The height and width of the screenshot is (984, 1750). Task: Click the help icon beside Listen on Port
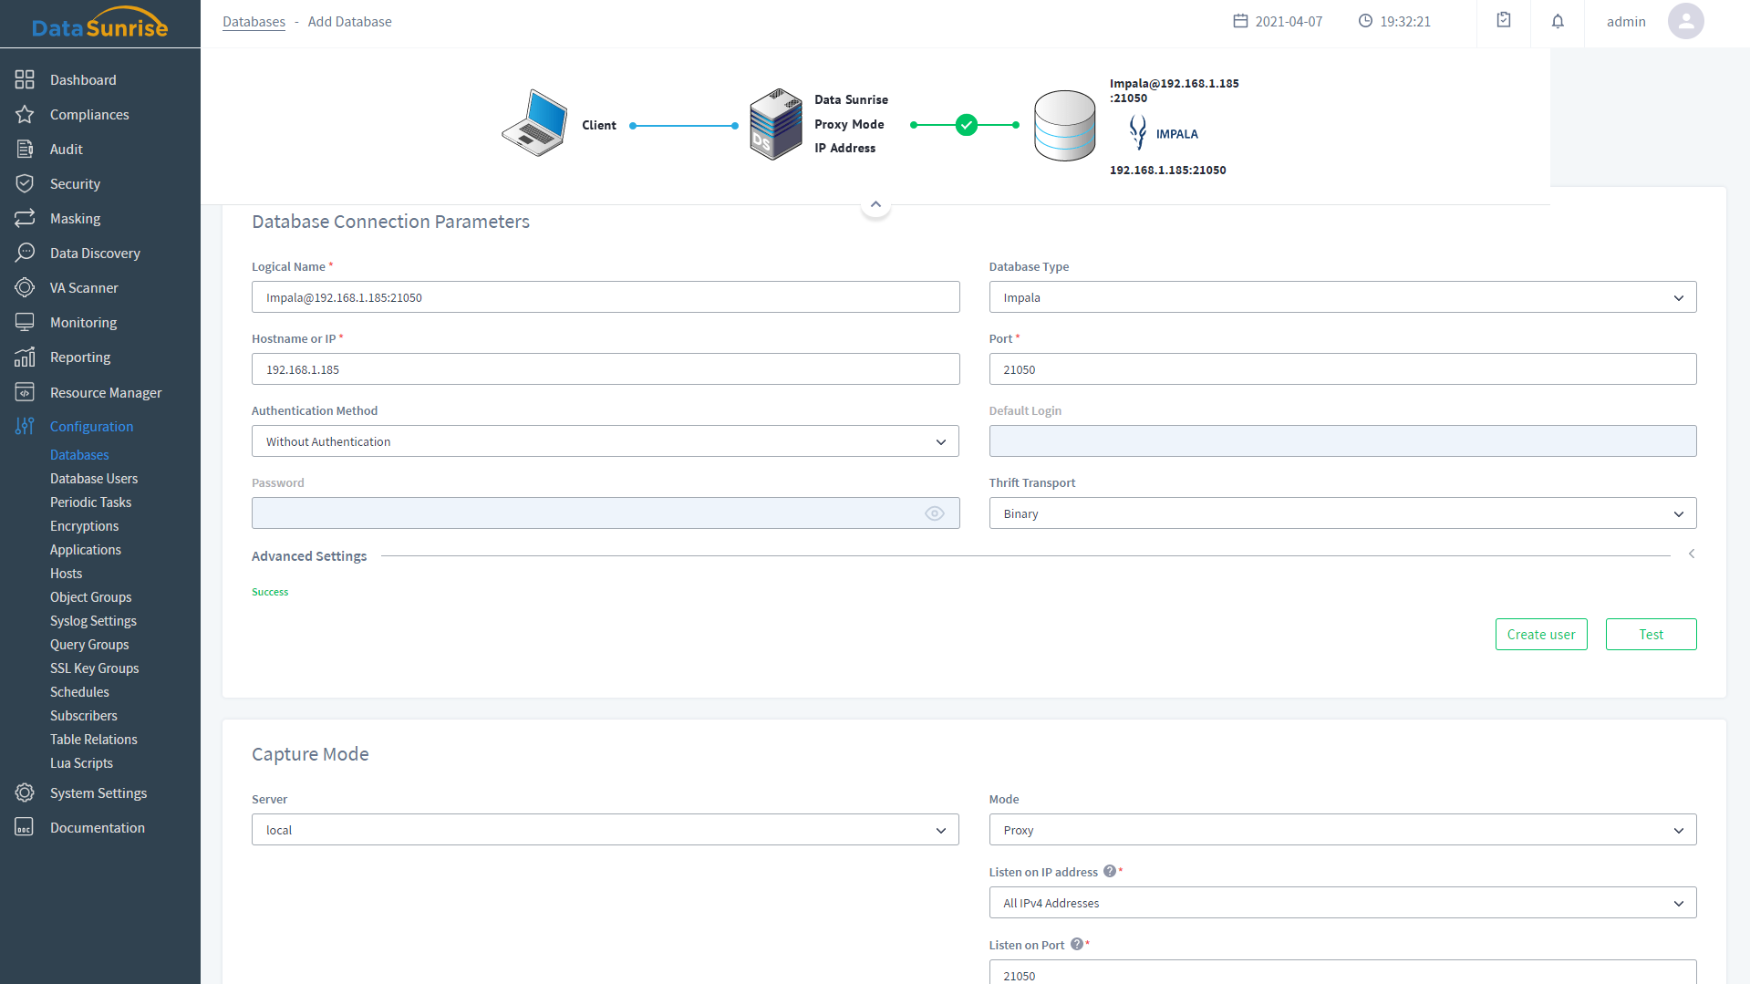[x=1077, y=944]
